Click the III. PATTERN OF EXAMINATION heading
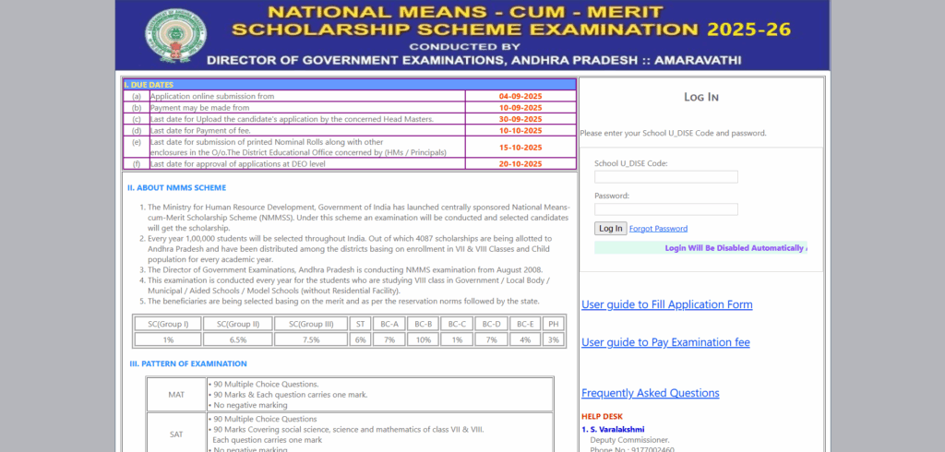The width and height of the screenshot is (945, 452). [188, 363]
